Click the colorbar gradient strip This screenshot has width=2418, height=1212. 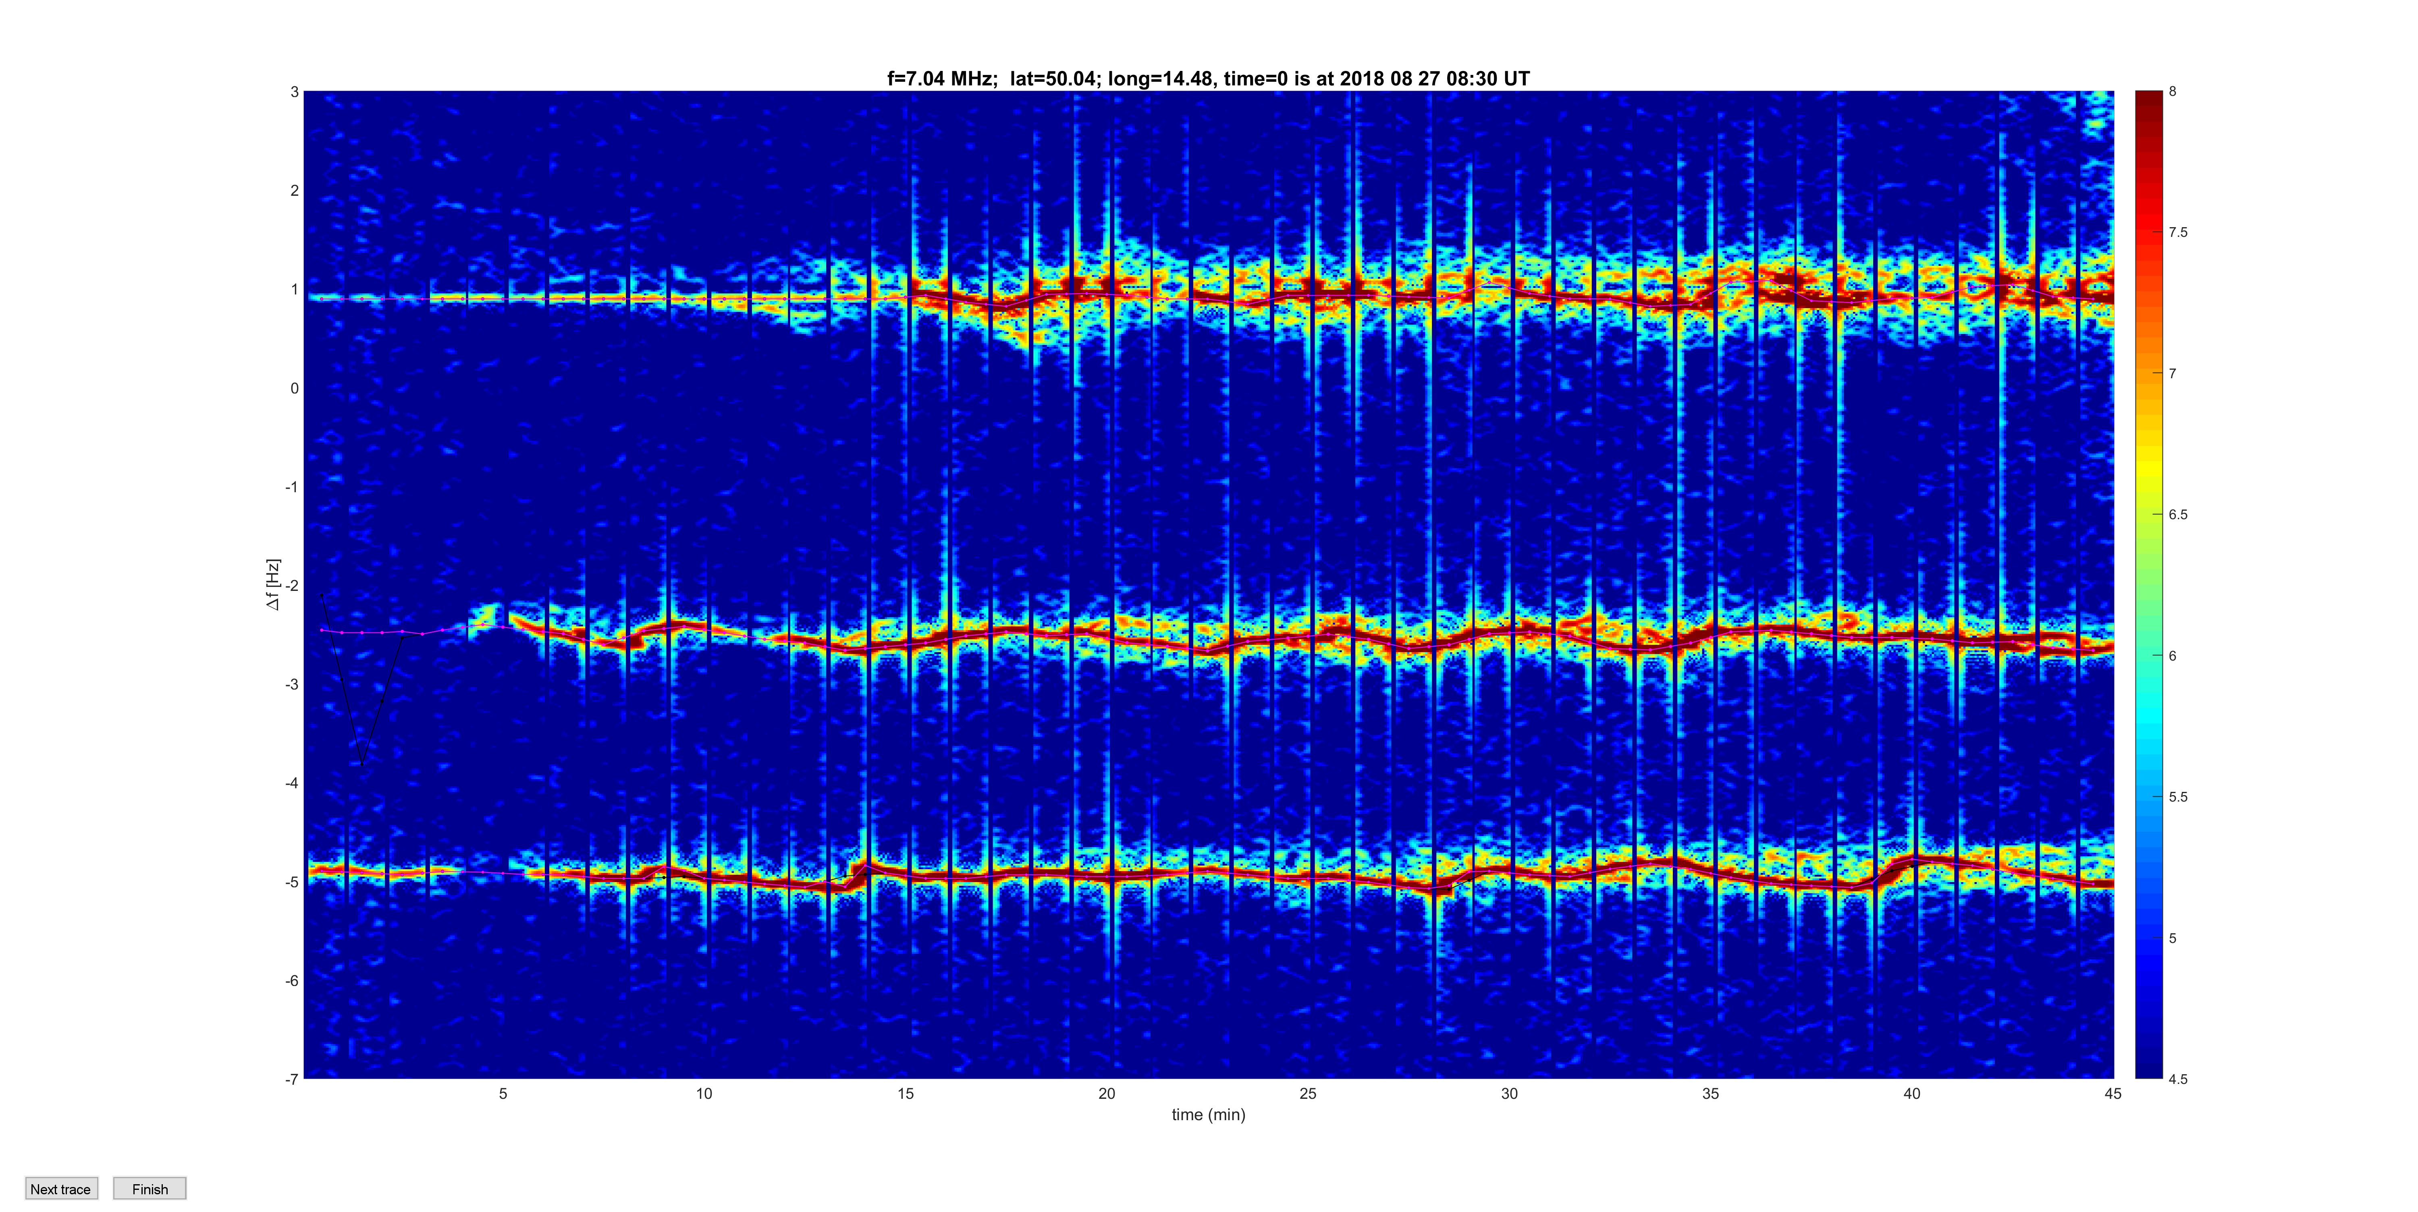coord(2149,584)
